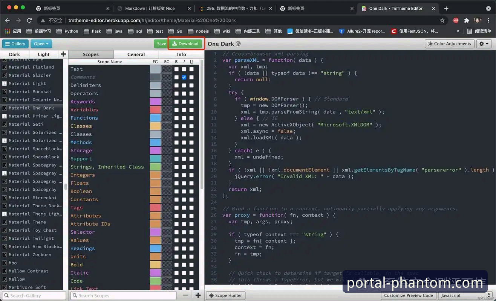
Task: Switch to the Dark themes tab
Action: pyautogui.click(x=14, y=54)
